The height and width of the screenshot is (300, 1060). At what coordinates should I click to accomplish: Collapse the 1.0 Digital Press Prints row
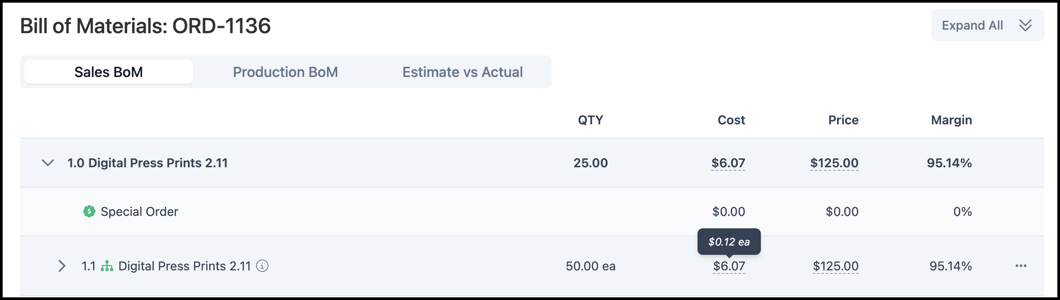(48, 163)
